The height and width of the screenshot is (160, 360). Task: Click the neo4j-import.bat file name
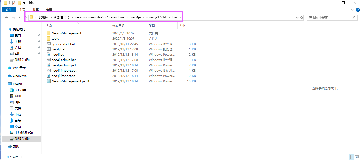pos(64,70)
